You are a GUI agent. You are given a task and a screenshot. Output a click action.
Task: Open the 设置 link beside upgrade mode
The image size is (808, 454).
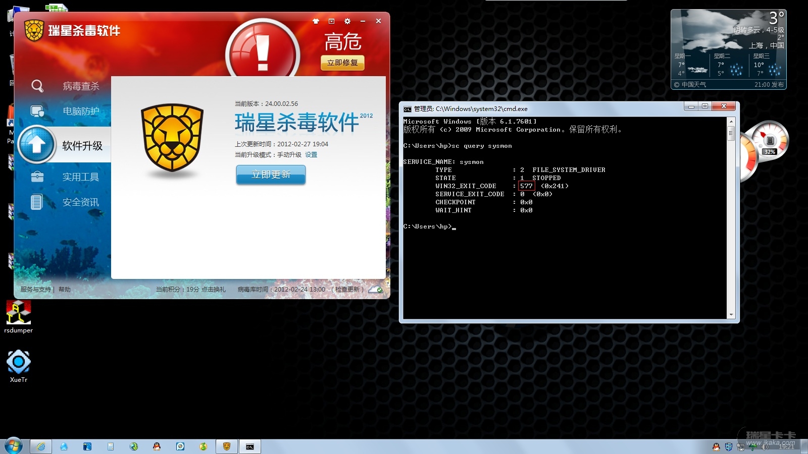[311, 155]
